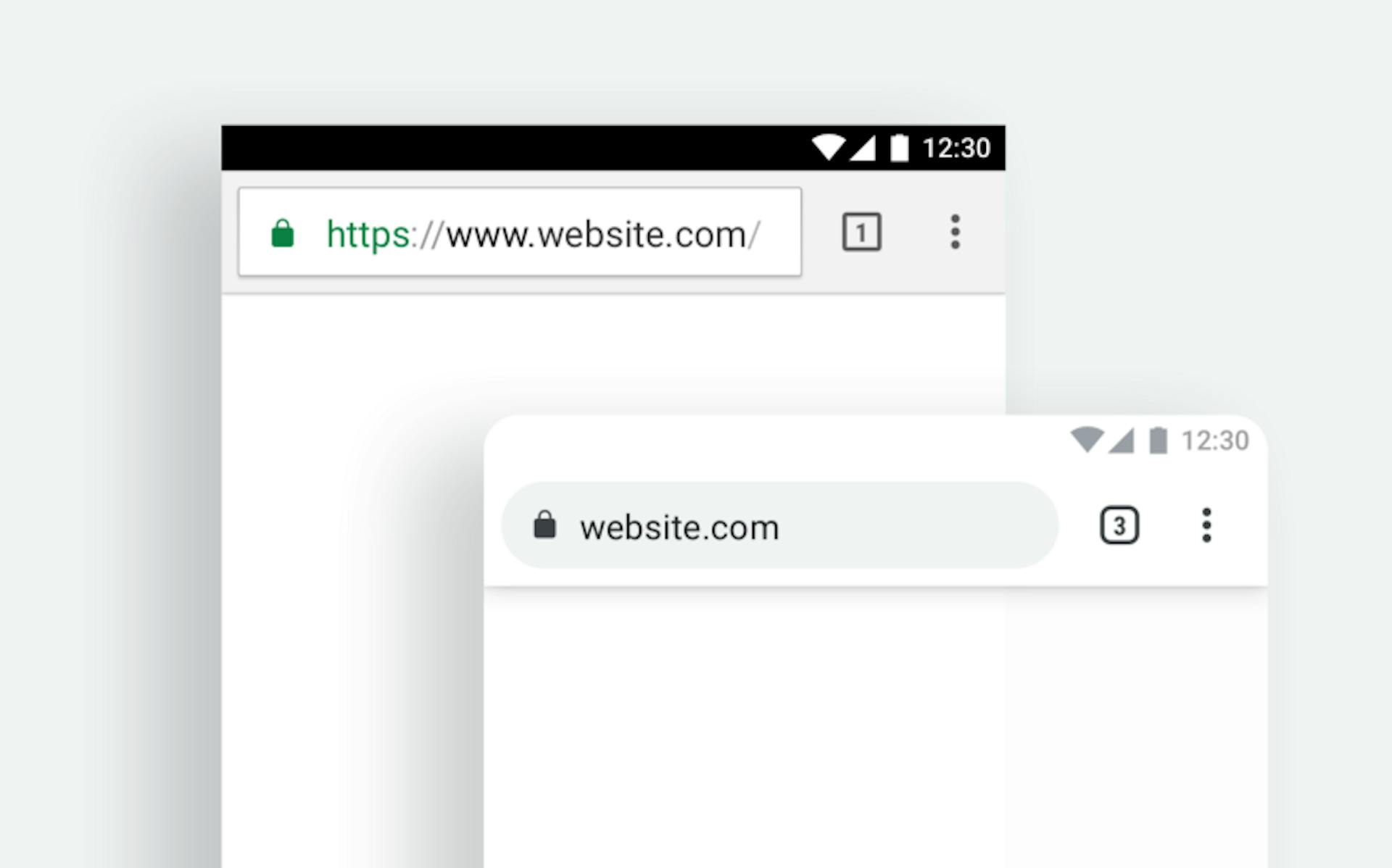Click the green https text in URL
This screenshot has height=868, width=1392.
point(368,235)
